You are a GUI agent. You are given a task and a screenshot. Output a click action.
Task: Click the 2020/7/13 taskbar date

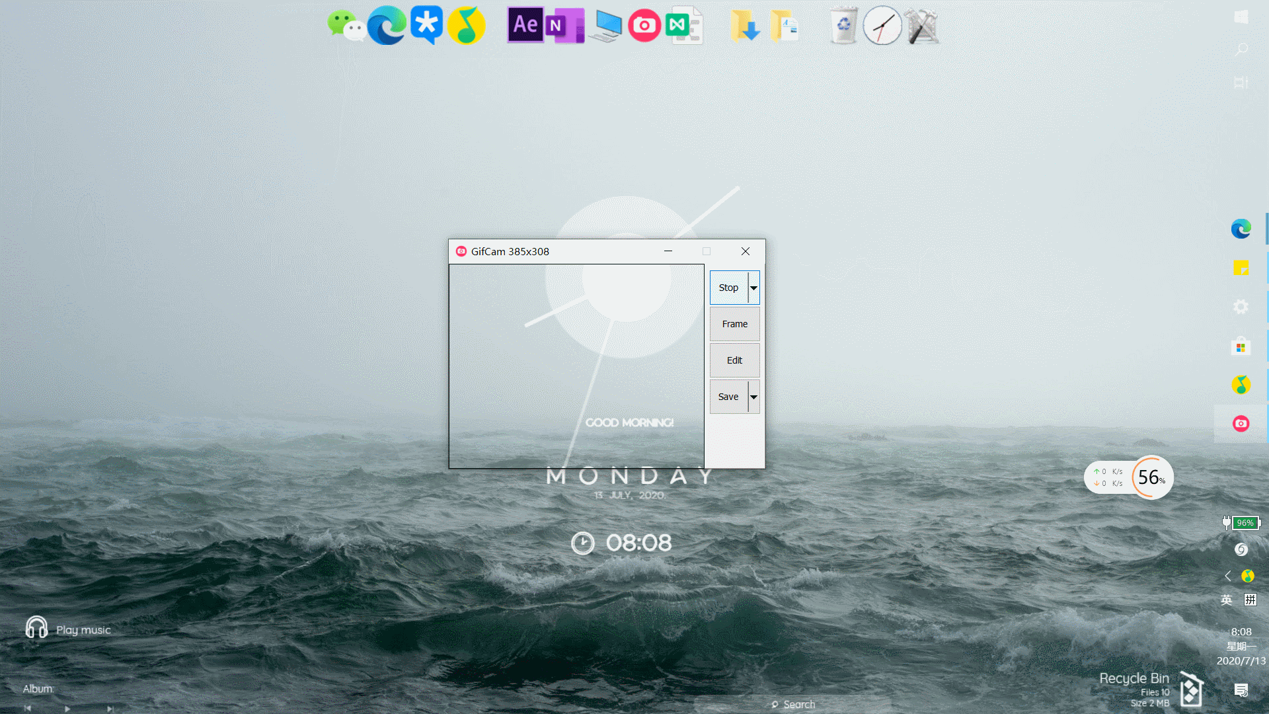1241,661
